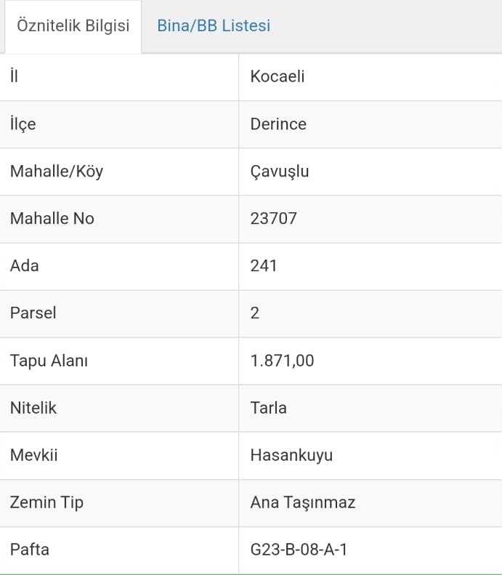The image size is (502, 575).
Task: Click the Tapu Alanı value 1.871,00
Action: [x=282, y=361]
